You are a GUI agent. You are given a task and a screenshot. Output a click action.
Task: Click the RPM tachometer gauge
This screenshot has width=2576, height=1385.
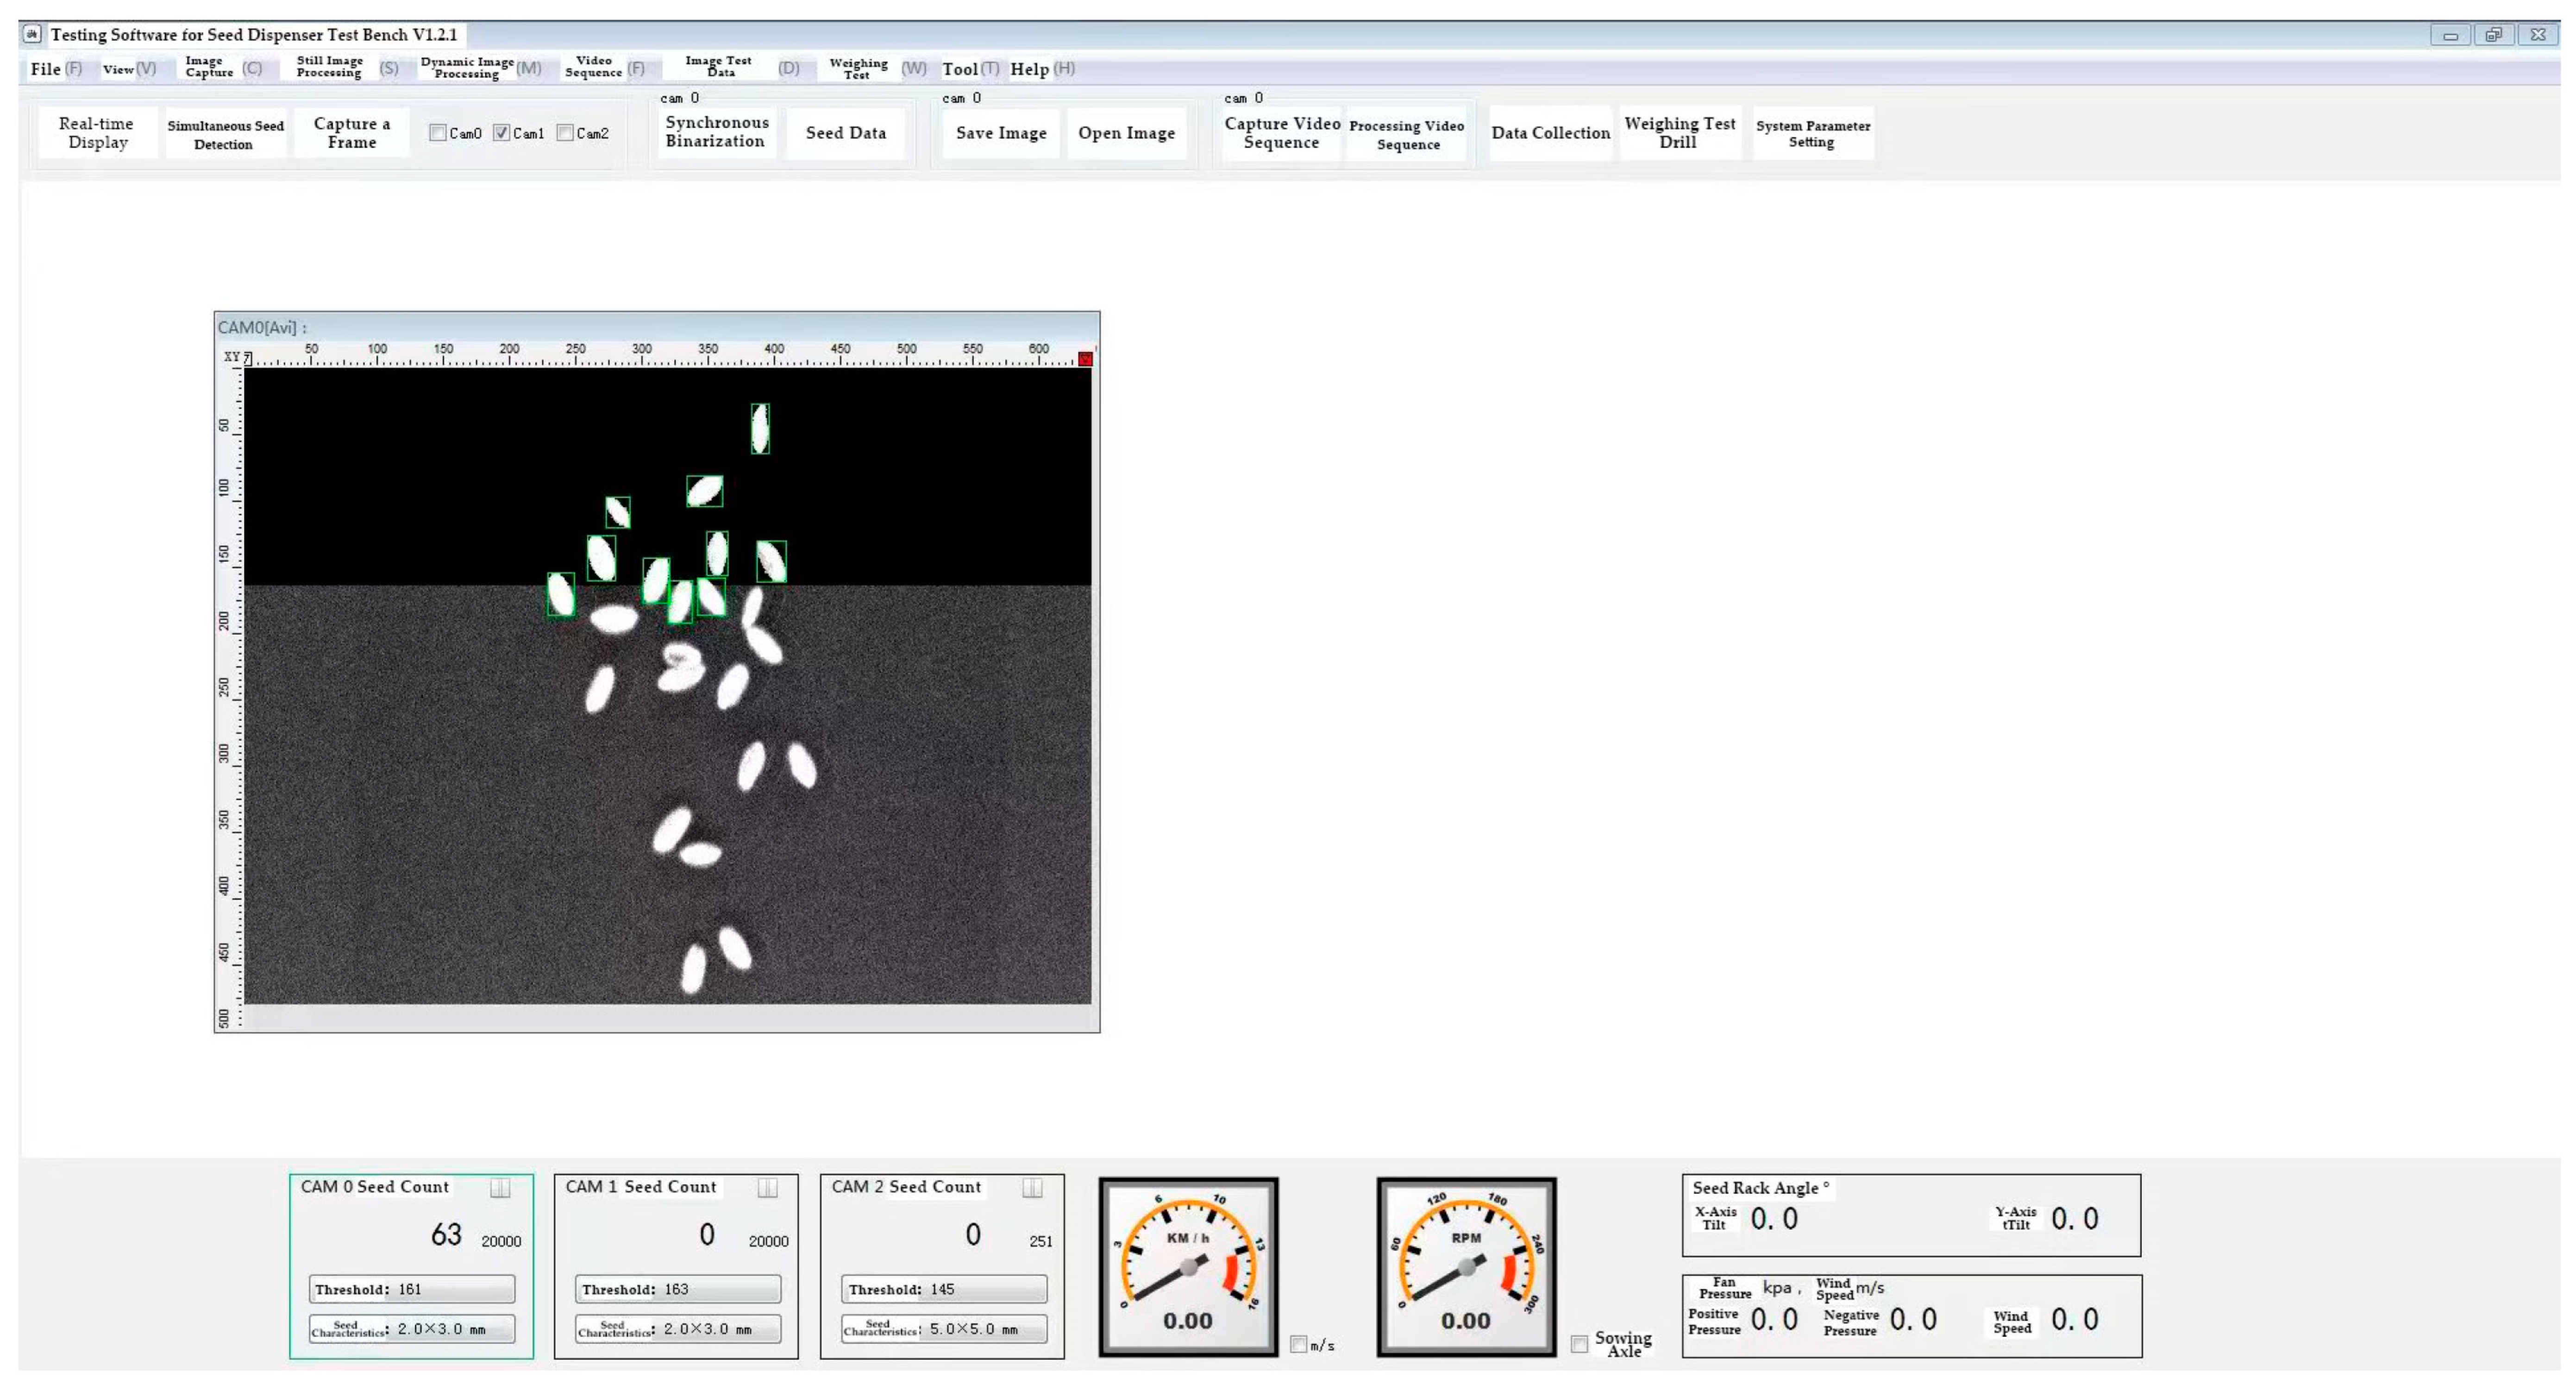tap(1466, 1266)
